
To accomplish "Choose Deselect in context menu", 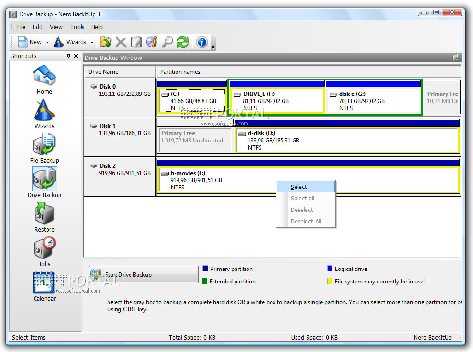I will pos(306,210).
